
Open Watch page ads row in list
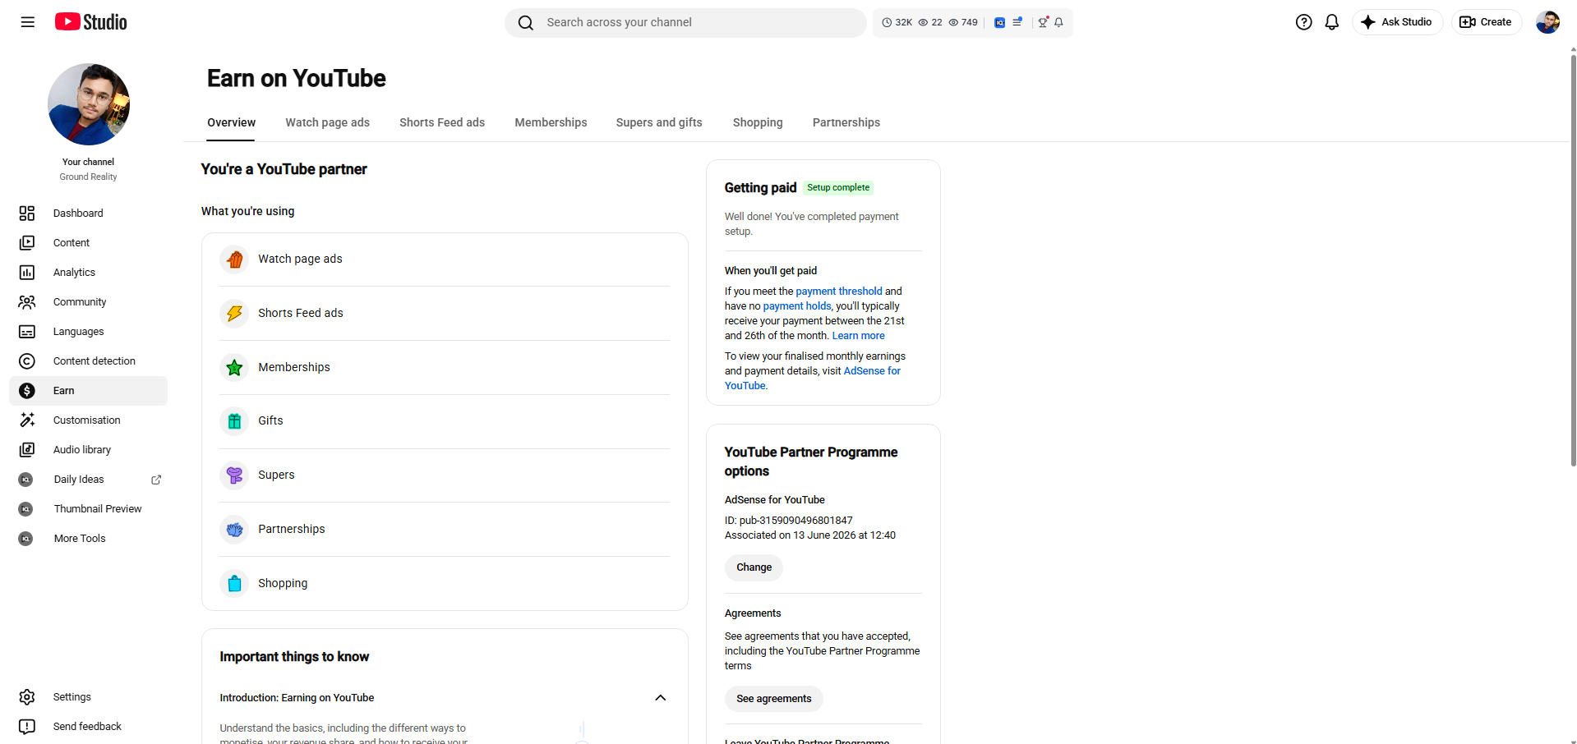click(x=445, y=259)
